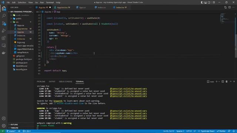
Task: Open the Docker view in activity bar
Action: coord(4,53)
